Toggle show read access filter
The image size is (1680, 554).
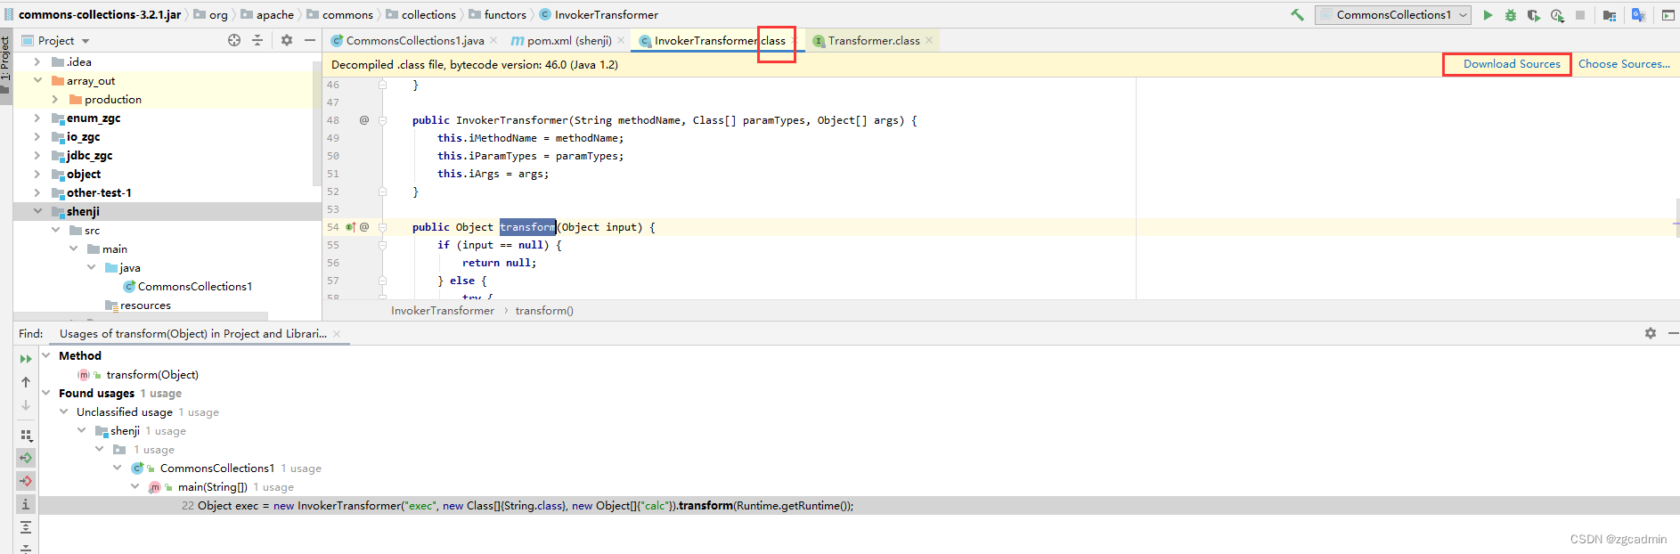(26, 458)
